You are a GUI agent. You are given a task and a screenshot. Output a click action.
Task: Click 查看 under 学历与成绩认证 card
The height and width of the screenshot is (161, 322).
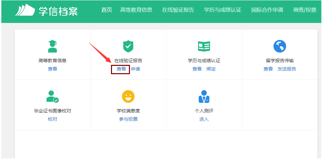pyautogui.click(x=197, y=69)
